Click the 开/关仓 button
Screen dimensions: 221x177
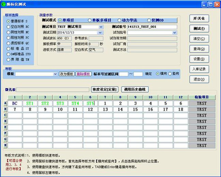(199, 19)
